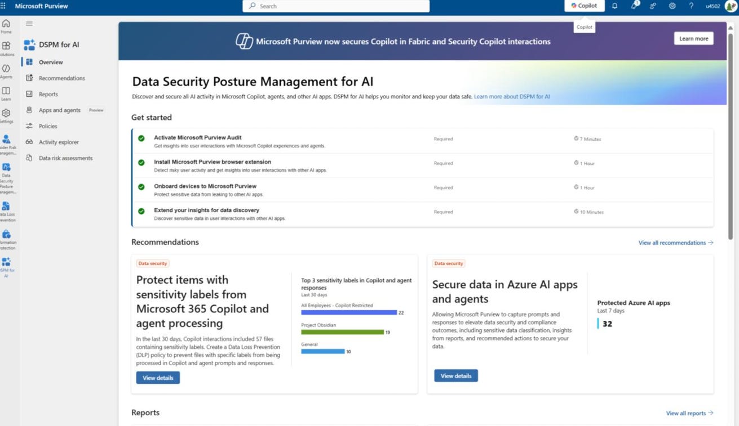
Task: Open notifications bell icon
Action: tap(614, 6)
